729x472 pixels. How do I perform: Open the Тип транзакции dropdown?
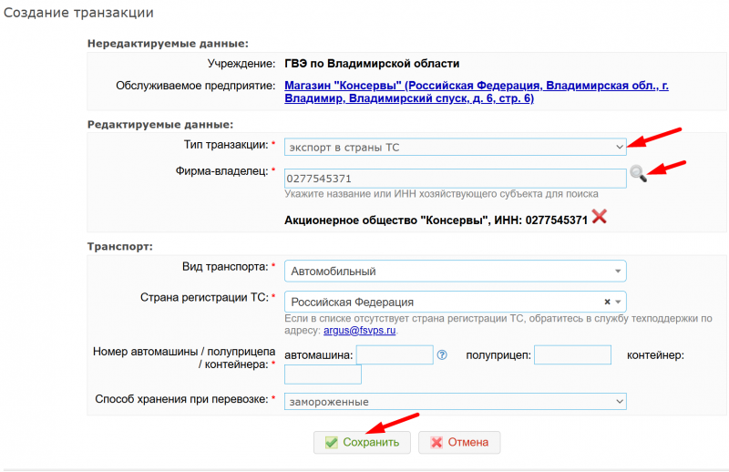pyautogui.click(x=456, y=146)
